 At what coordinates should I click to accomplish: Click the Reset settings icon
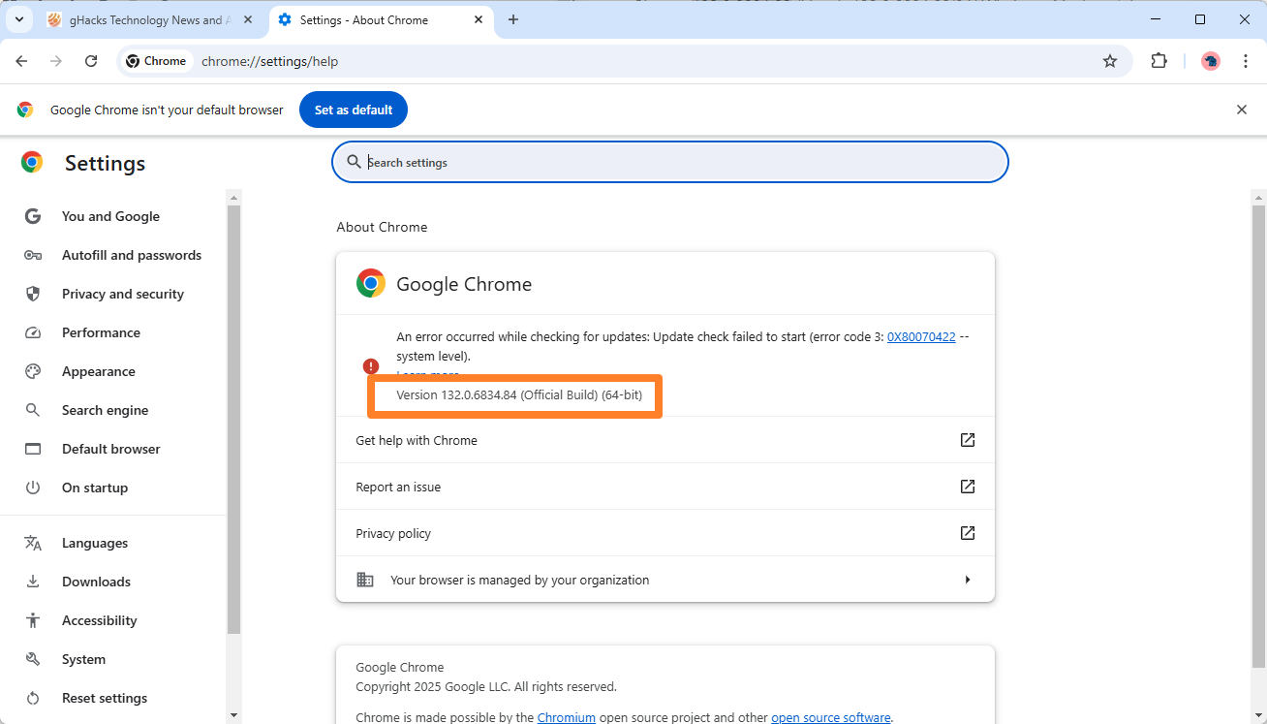click(32, 697)
